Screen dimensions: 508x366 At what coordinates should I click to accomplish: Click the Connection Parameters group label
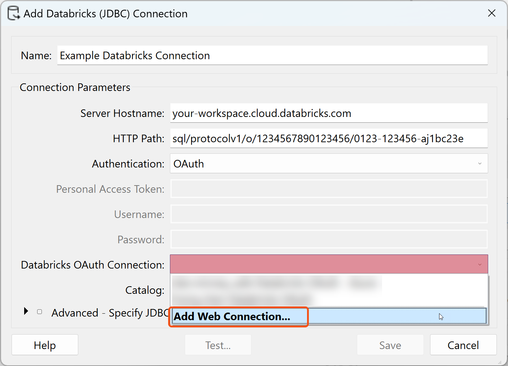tap(75, 87)
